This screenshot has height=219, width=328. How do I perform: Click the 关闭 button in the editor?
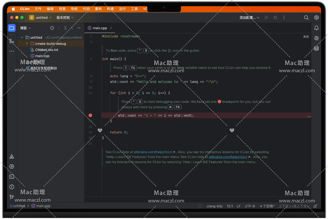pos(306,37)
